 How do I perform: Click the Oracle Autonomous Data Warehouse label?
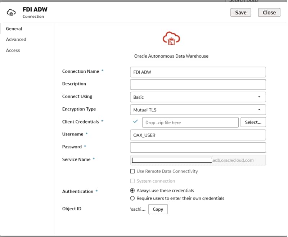click(171, 56)
